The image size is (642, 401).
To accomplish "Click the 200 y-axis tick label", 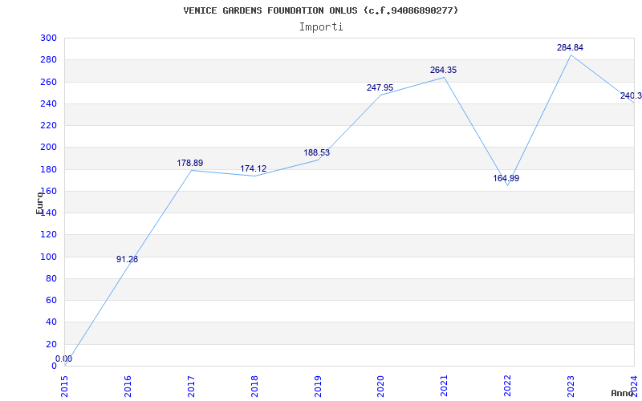I will click(x=49, y=148).
